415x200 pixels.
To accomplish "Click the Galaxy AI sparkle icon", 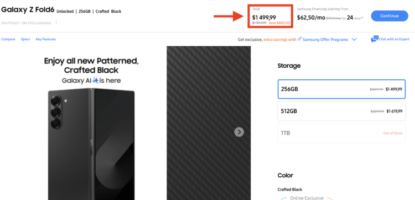I will click(96, 80).
